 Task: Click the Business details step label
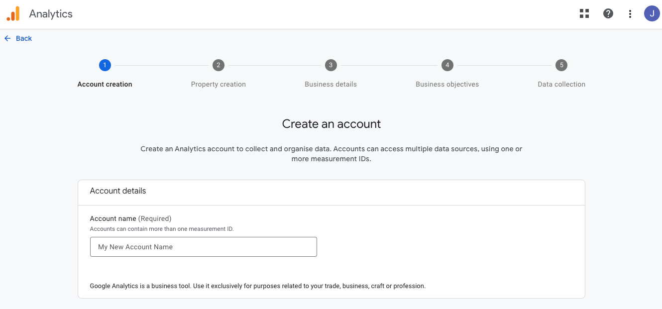point(331,84)
